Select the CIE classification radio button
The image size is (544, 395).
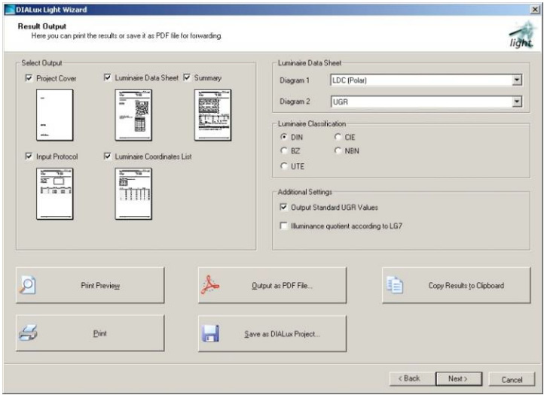click(x=338, y=137)
